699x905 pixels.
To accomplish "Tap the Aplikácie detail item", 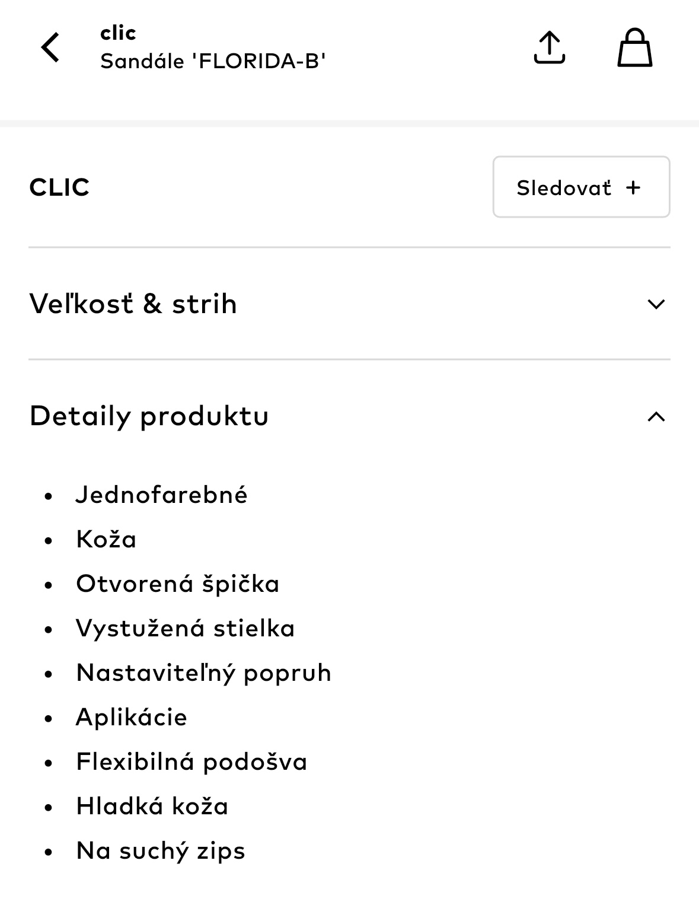I will pyautogui.click(x=132, y=717).
